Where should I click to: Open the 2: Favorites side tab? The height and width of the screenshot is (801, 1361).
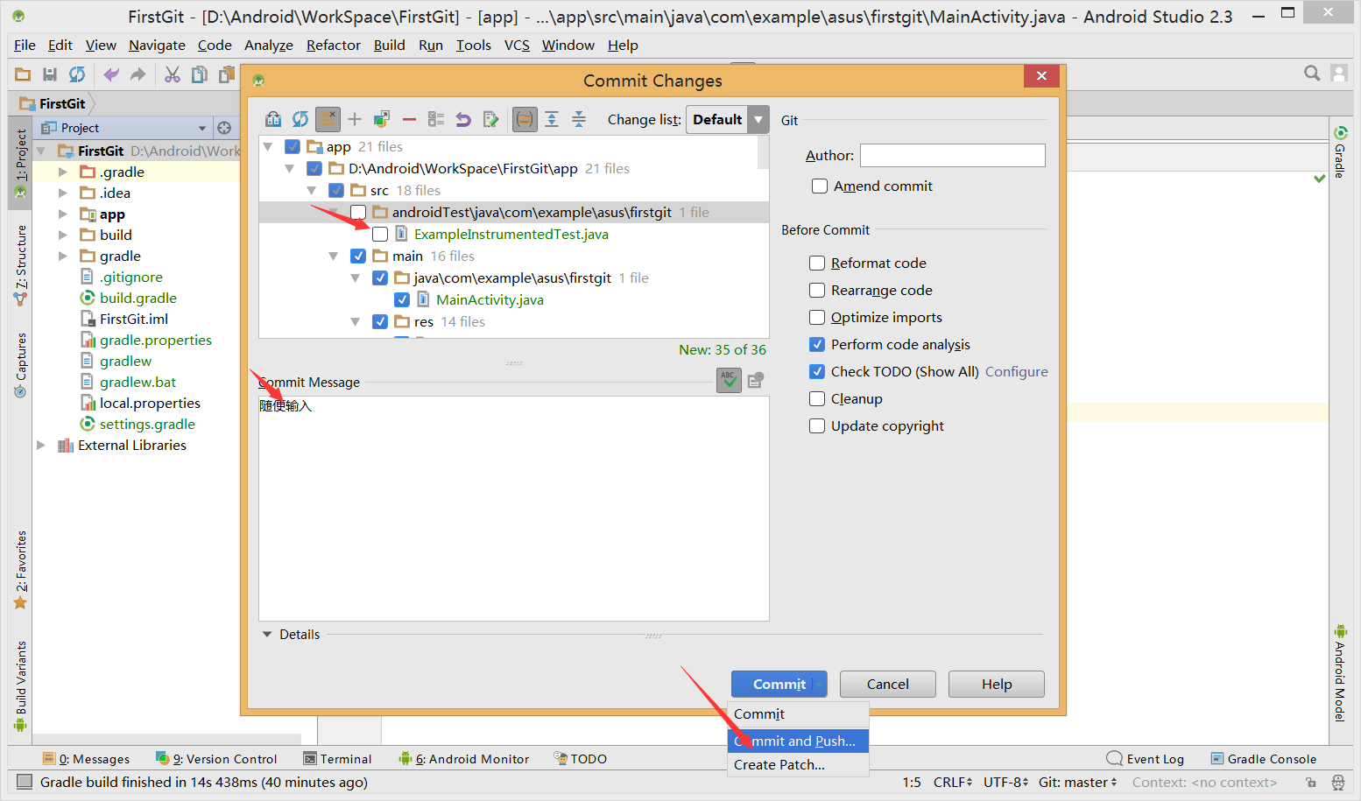(21, 570)
